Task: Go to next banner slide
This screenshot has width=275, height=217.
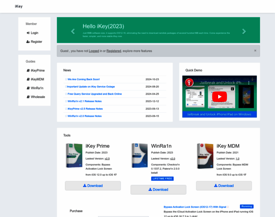Action: [x=244, y=31]
